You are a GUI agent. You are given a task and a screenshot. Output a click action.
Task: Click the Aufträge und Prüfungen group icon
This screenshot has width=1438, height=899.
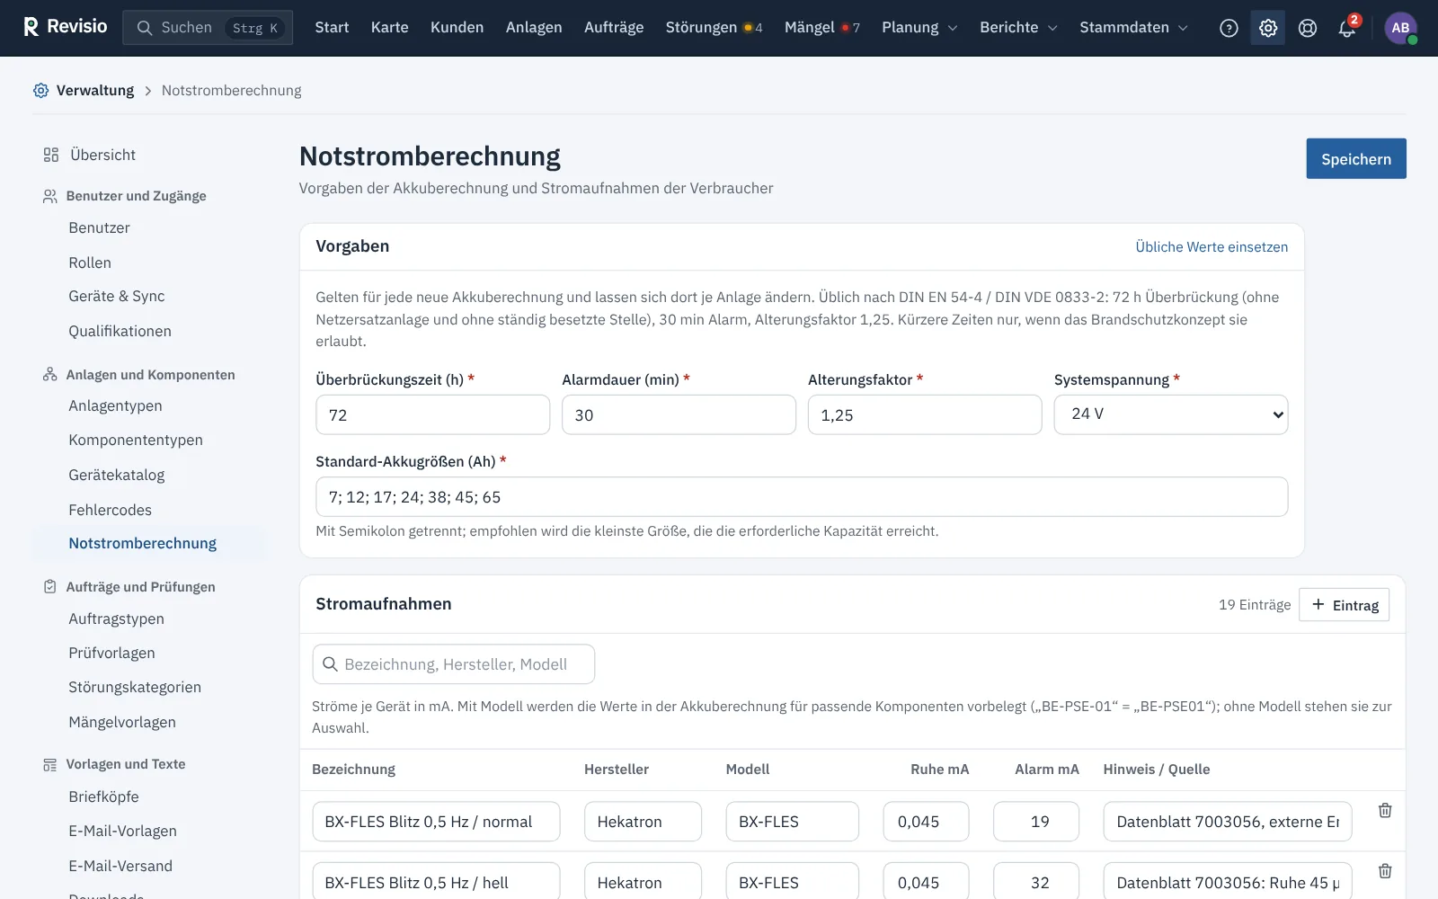pos(50,586)
